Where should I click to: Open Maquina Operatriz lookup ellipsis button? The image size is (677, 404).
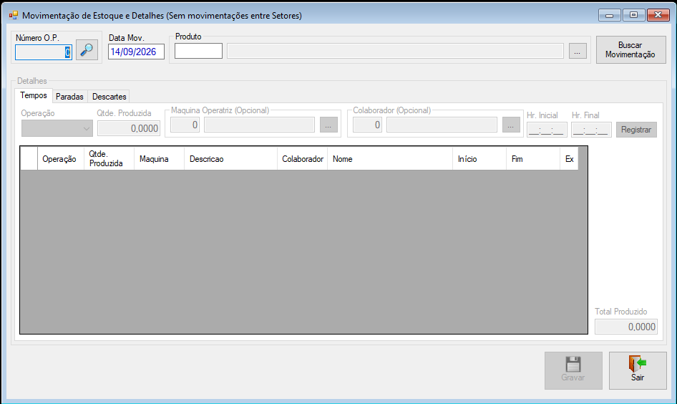click(x=328, y=125)
